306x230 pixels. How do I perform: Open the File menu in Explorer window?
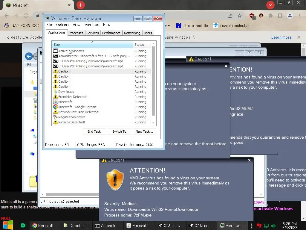[30, 65]
